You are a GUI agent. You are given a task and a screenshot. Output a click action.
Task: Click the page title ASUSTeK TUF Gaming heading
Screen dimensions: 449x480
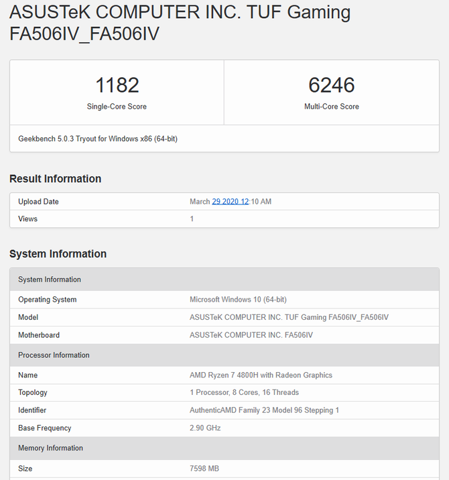[180, 23]
